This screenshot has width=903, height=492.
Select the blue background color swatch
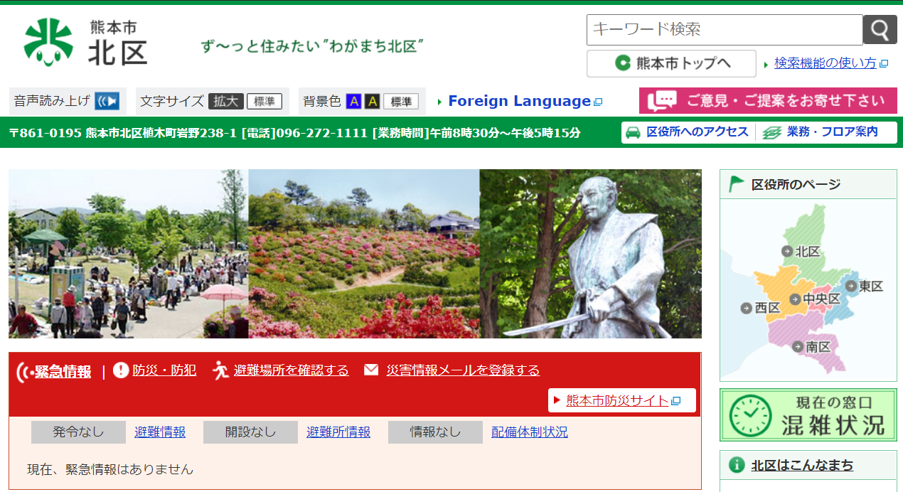(353, 102)
